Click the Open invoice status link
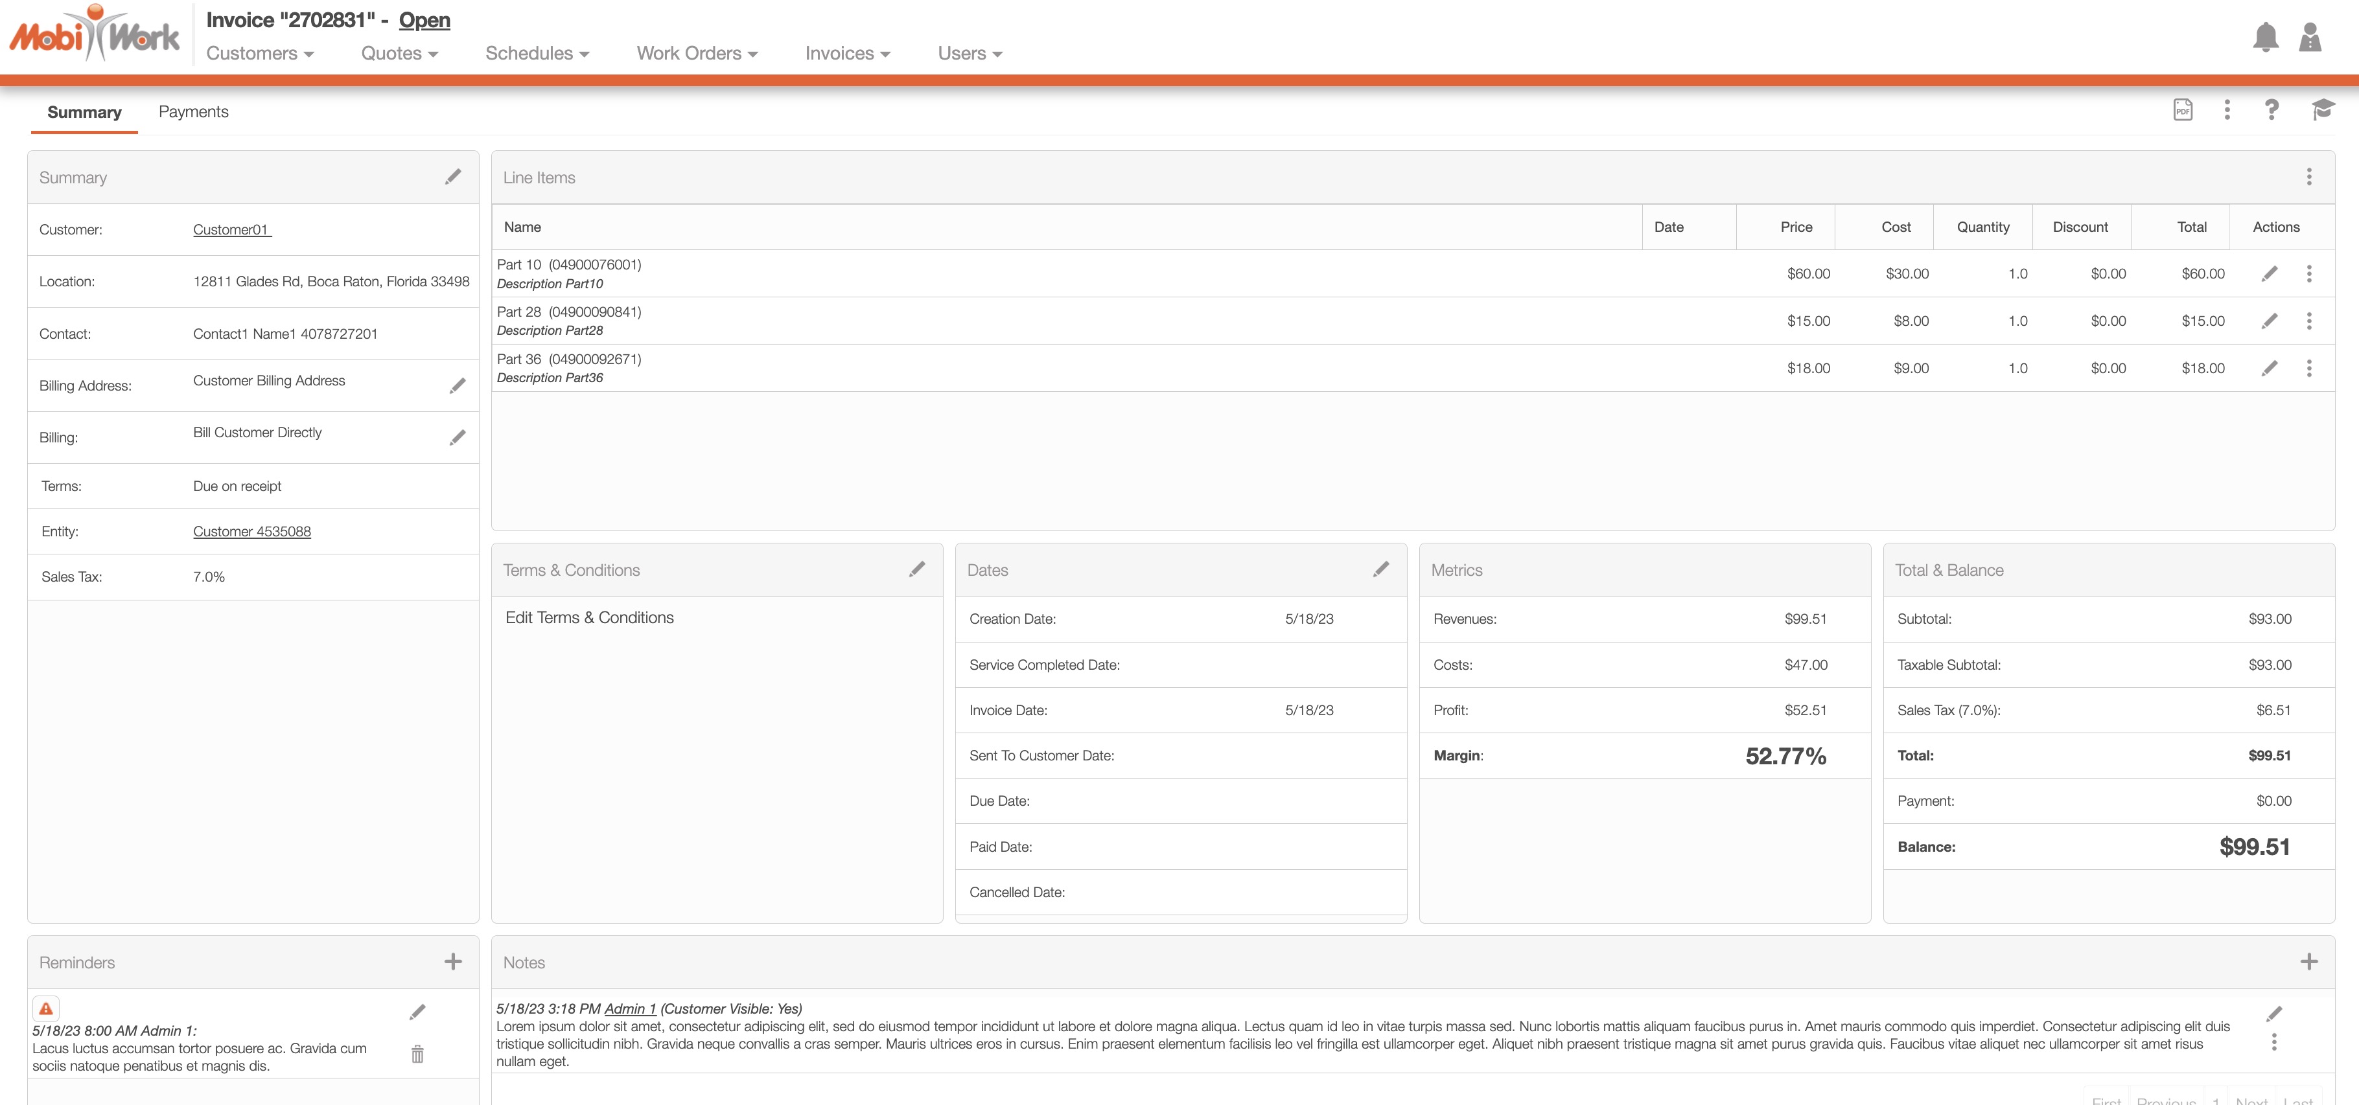2359x1105 pixels. [424, 20]
